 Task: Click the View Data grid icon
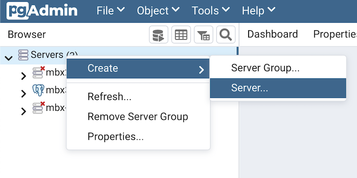click(x=181, y=35)
